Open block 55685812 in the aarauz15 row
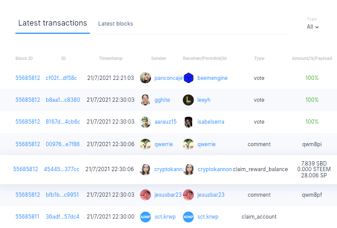 pos(27,122)
